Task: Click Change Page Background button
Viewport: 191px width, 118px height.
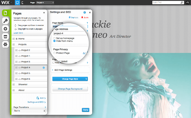Action: click(x=70, y=89)
